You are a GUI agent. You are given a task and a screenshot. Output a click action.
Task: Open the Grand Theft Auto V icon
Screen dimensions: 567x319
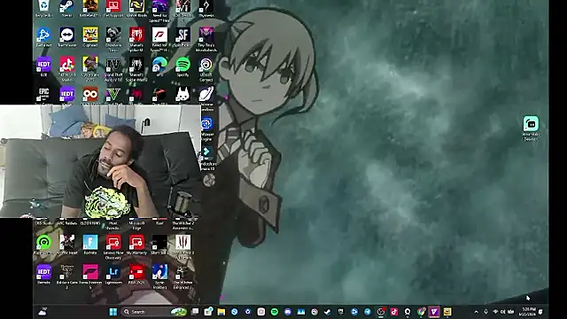[x=113, y=96]
